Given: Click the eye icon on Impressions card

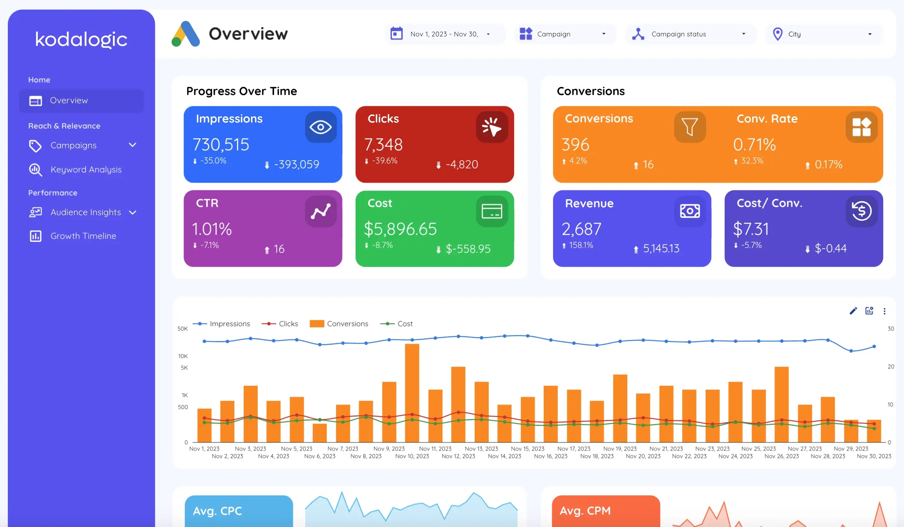Looking at the screenshot, I should point(321,127).
